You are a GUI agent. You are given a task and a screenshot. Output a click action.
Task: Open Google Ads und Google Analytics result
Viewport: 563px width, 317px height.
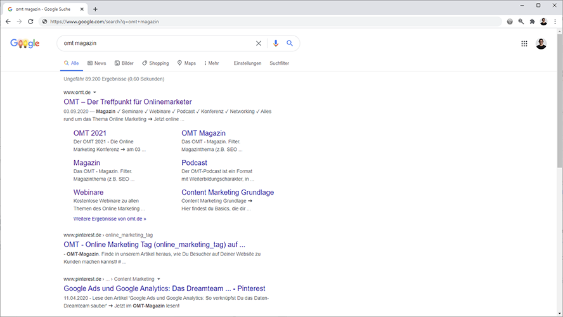pyautogui.click(x=164, y=288)
